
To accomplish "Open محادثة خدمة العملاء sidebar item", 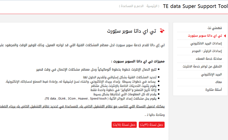I will point(209,59).
